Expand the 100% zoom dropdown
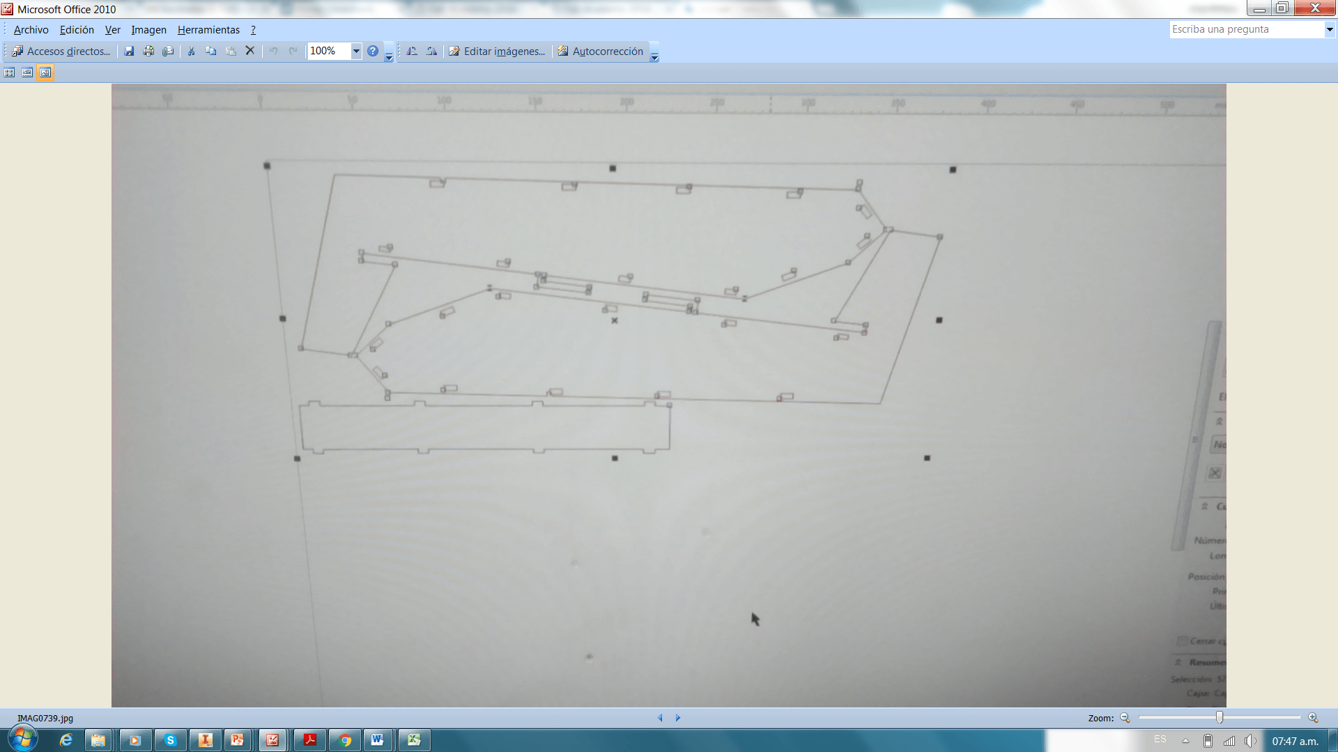Screen dimensions: 1338x752 [355, 51]
